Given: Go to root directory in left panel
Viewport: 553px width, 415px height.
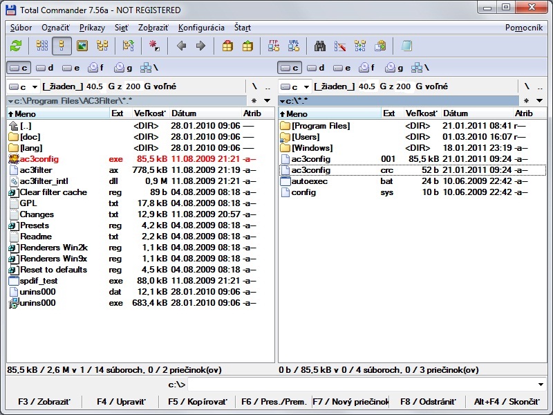Looking at the screenshot, I should [x=254, y=86].
